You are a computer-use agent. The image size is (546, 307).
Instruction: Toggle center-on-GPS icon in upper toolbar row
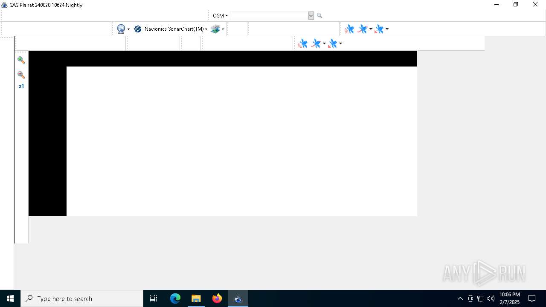(x=379, y=29)
